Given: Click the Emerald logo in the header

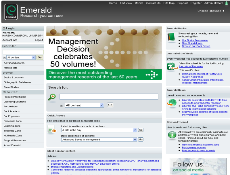Looking at the screenshot, I should point(11,12).
